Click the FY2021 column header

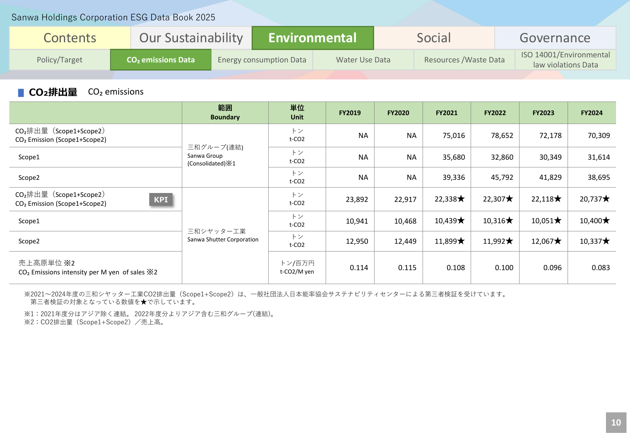tap(447, 113)
